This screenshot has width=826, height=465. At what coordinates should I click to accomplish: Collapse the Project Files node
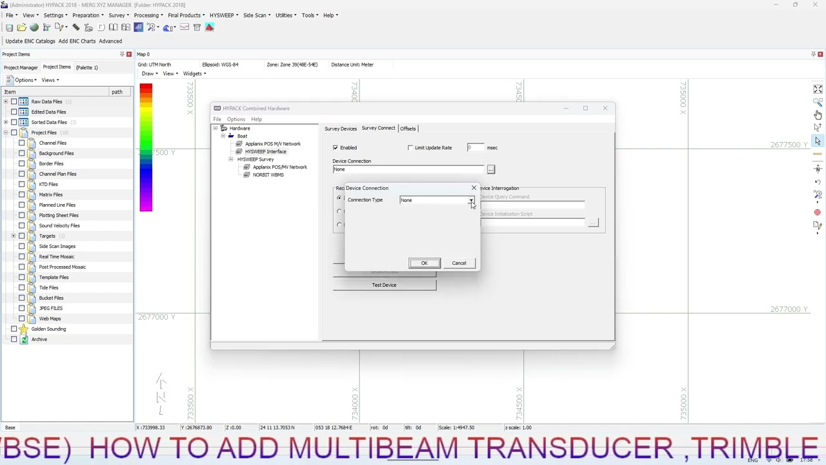pyautogui.click(x=6, y=132)
